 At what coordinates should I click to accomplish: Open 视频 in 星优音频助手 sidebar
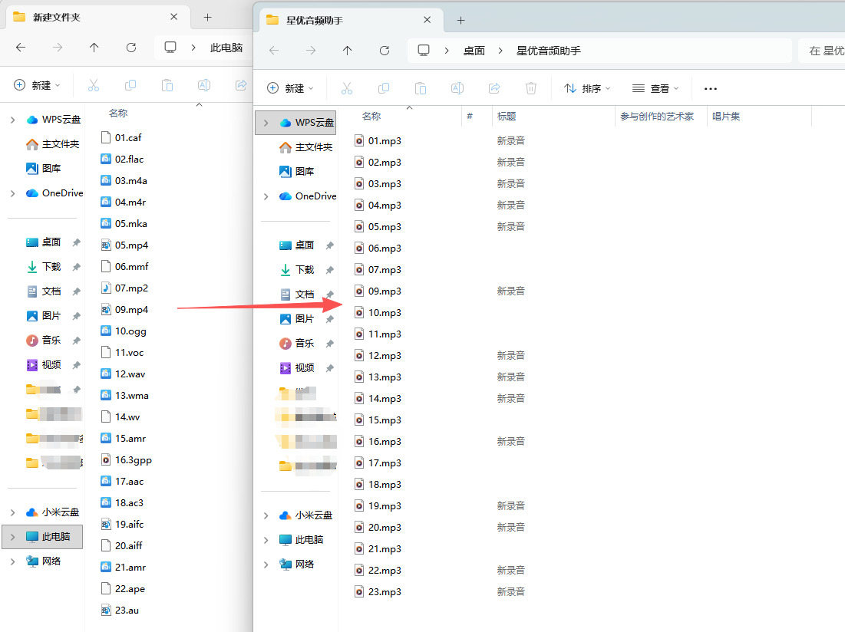tap(305, 367)
